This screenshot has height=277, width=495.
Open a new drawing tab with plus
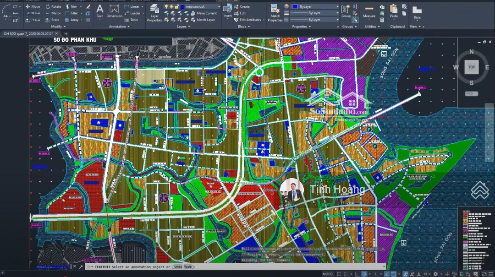coord(66,34)
